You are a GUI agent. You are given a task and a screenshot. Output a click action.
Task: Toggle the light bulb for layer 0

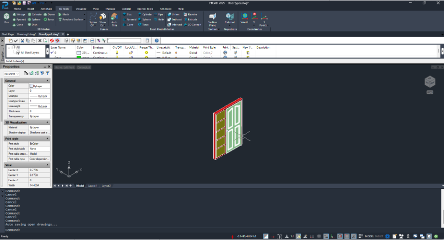(x=117, y=53)
